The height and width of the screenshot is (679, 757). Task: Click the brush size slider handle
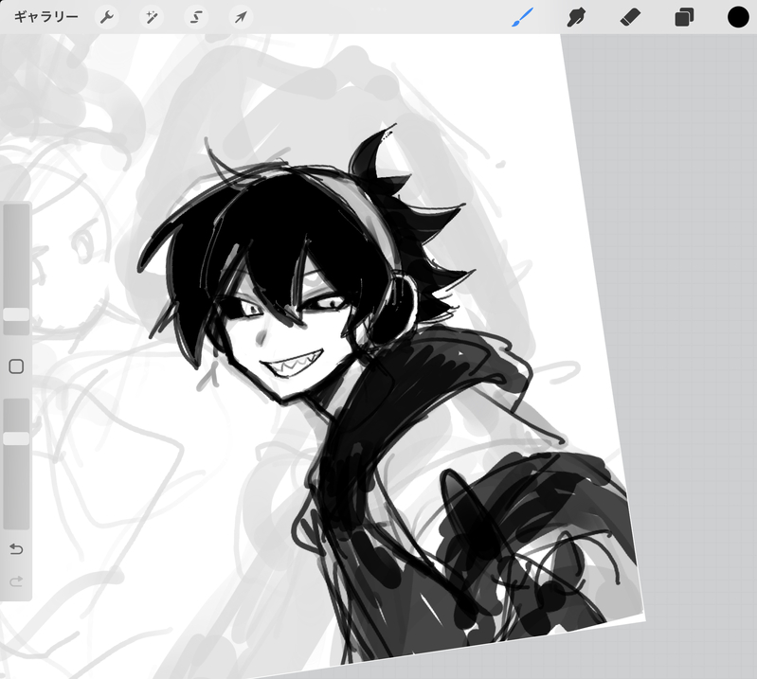(16, 314)
